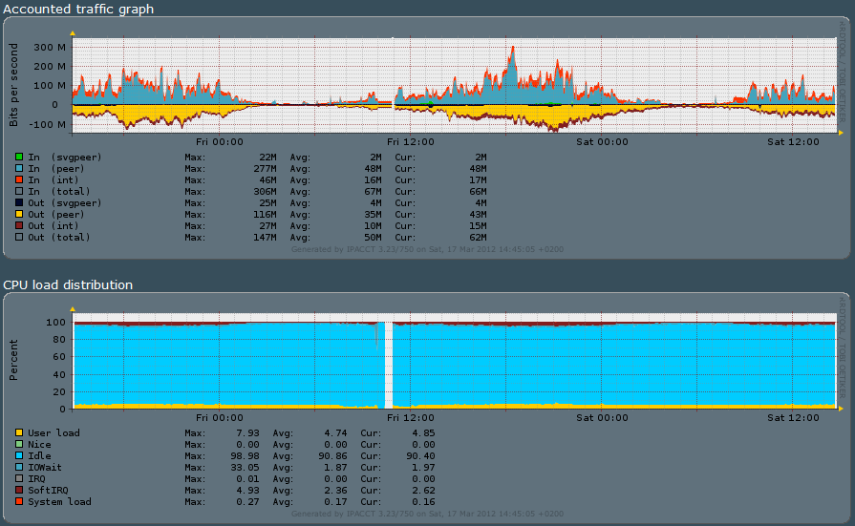The height and width of the screenshot is (526, 855).
Task: Select the cyan In (peer) legend swatch
Action: (19, 168)
